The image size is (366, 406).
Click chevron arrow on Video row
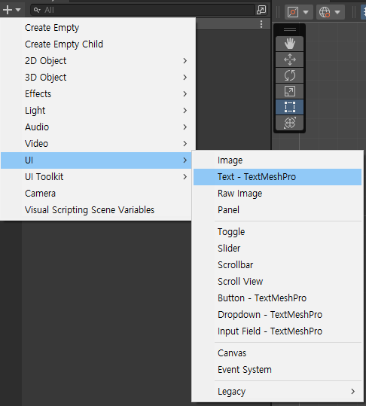click(x=185, y=144)
